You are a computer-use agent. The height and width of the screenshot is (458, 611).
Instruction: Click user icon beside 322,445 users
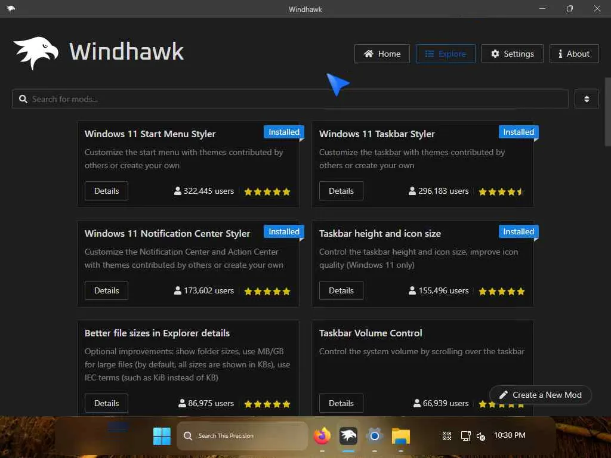[178, 191]
